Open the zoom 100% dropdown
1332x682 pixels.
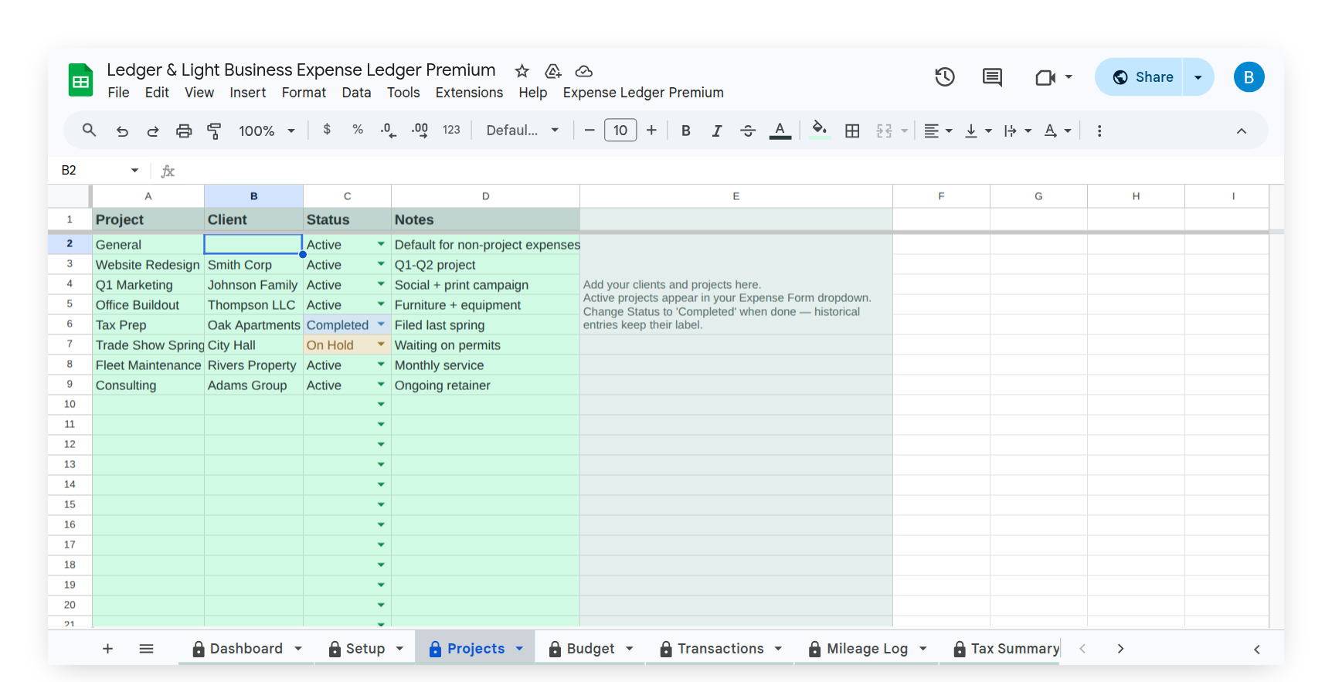267,131
